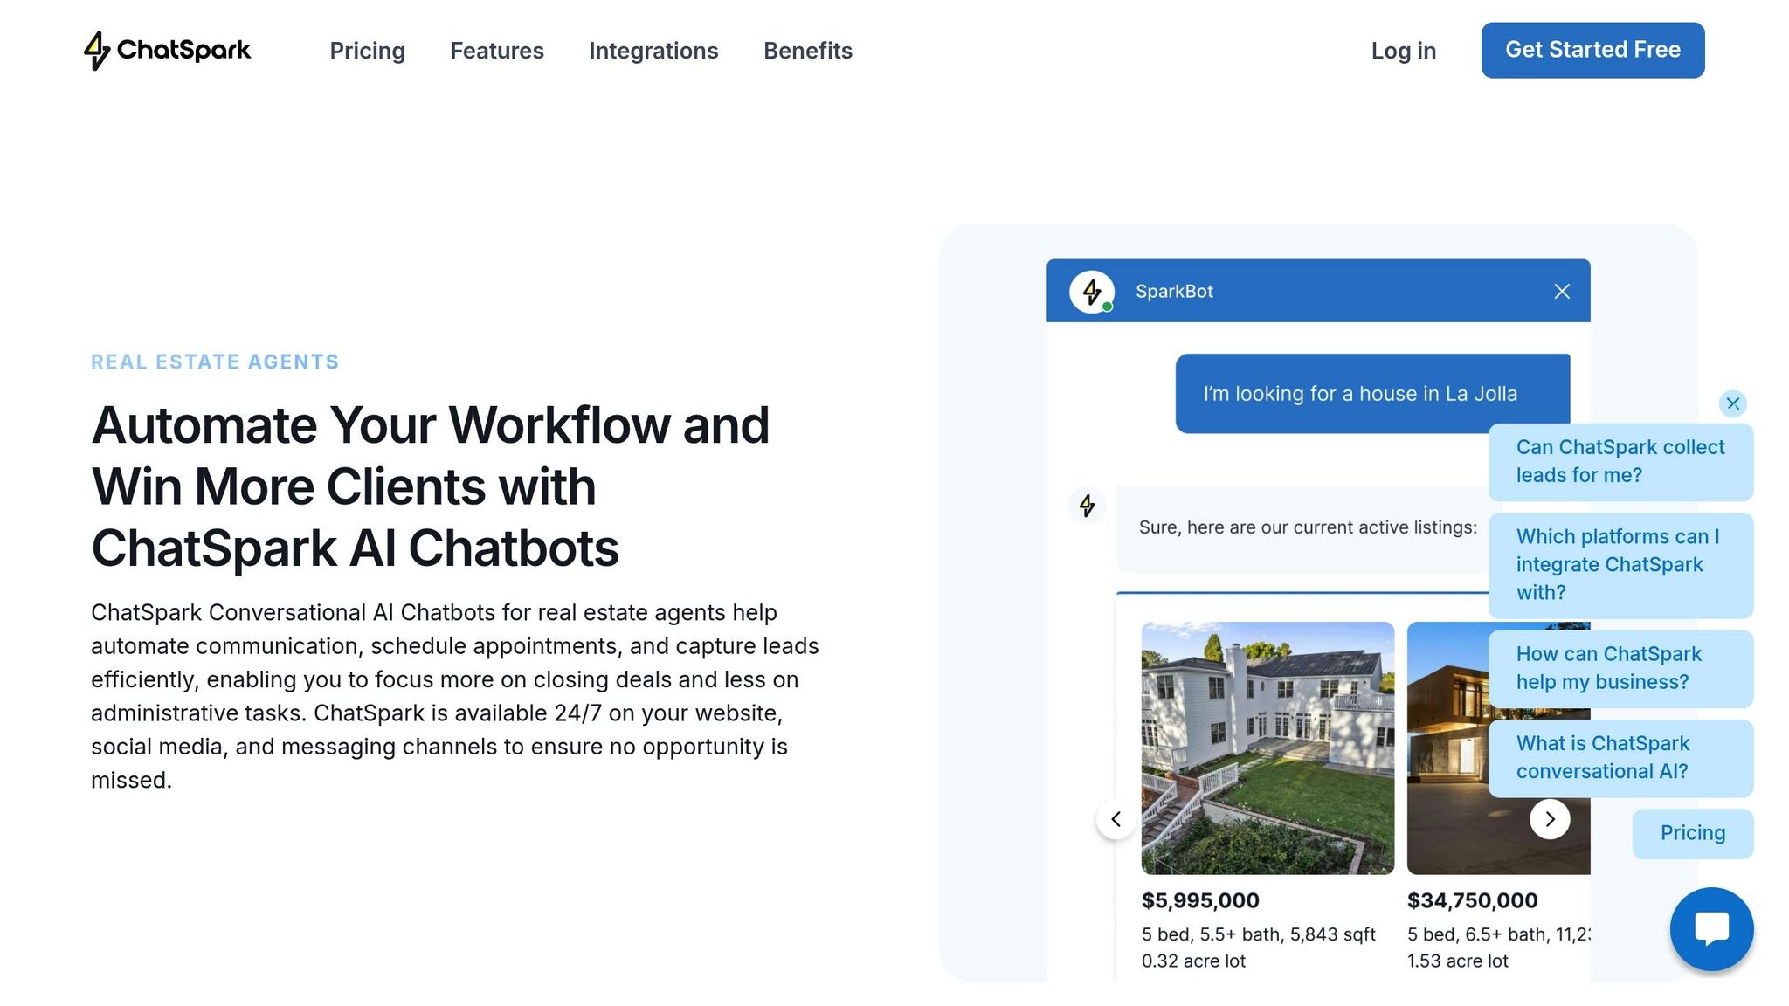Image resolution: width=1789 pixels, height=1006 pixels.
Task: Open the floating live chat bubble widget
Action: (x=1711, y=928)
